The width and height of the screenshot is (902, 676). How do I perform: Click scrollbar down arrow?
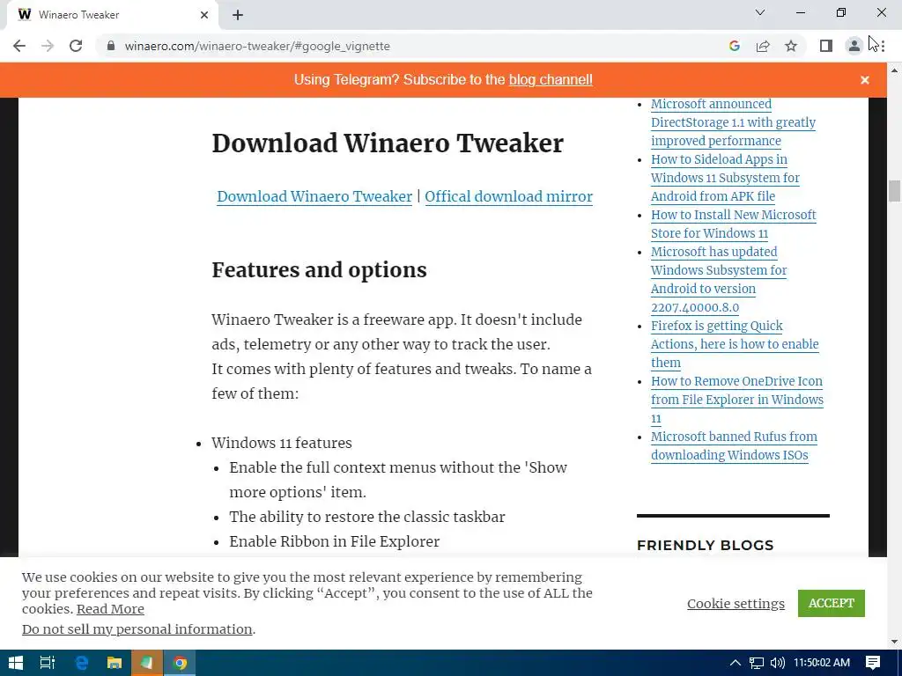click(x=894, y=642)
